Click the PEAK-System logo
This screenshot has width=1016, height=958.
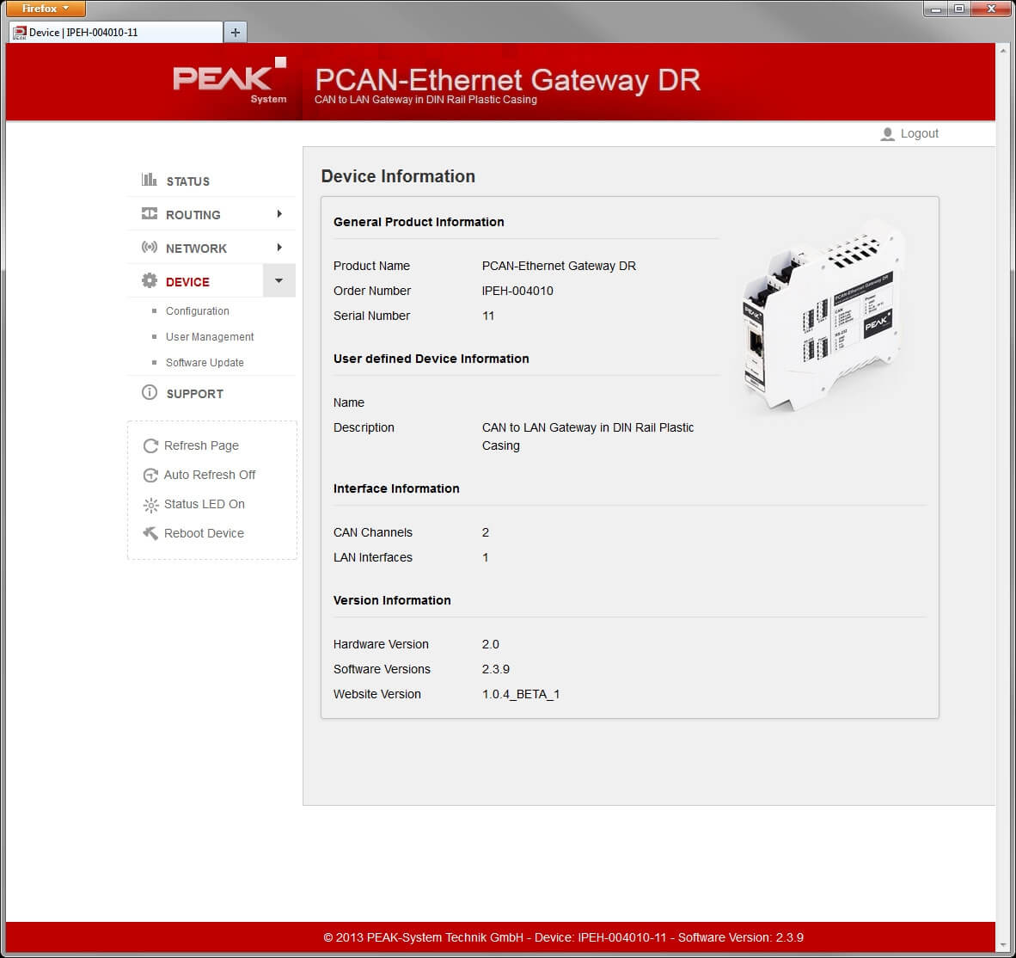[x=229, y=80]
